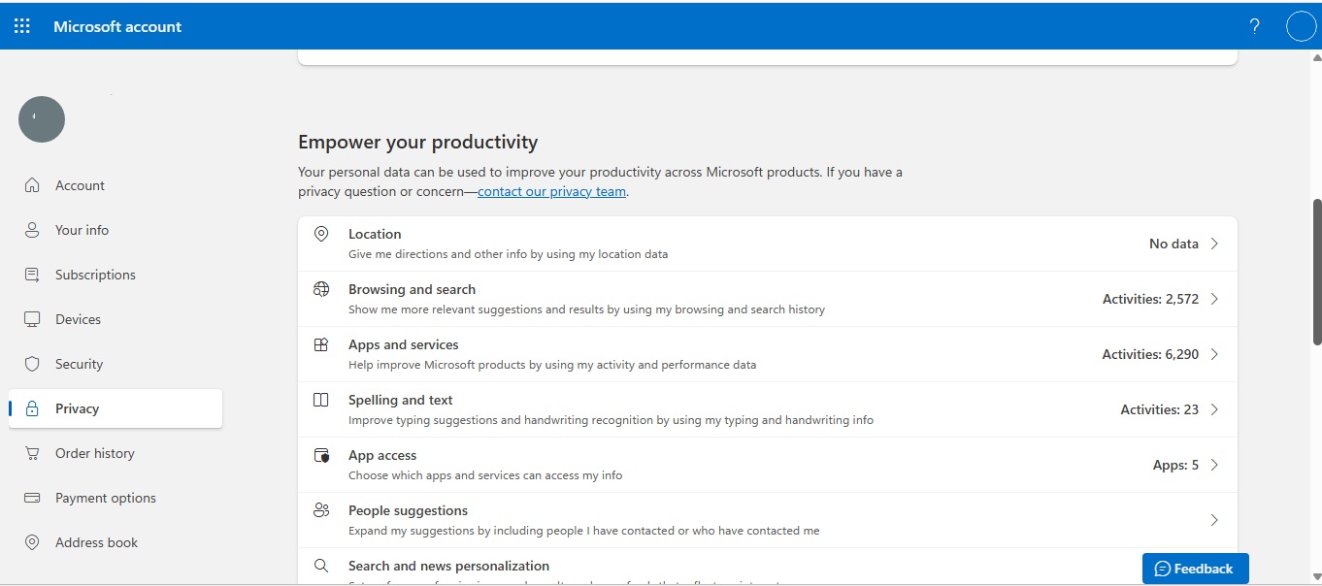Click the Apps and services icon
Viewport: 1322px width, 586px height.
321,344
